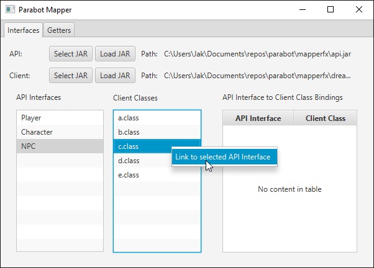374x268 pixels.
Task: Select e.class in Client Classes
Action: coord(157,175)
